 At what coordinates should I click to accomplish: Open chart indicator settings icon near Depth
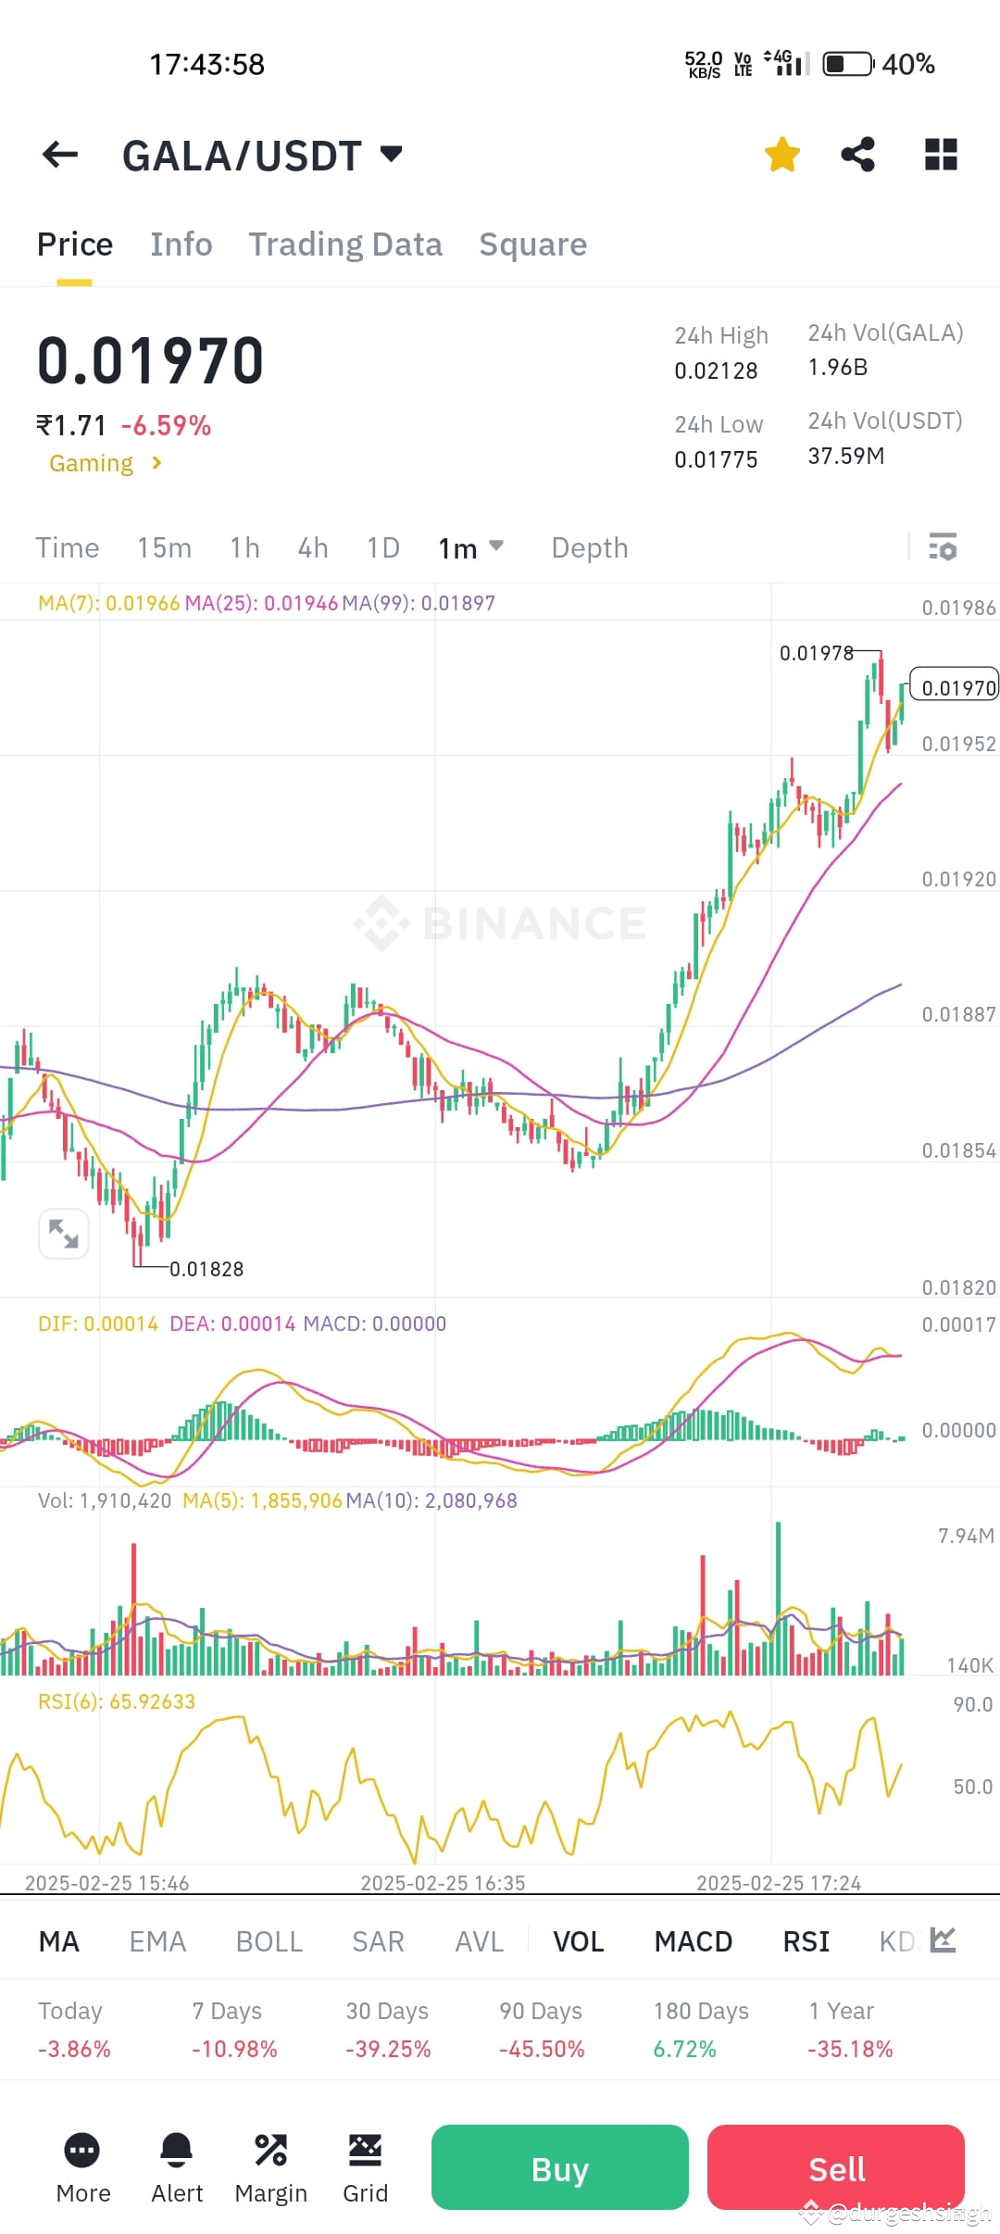tap(944, 547)
